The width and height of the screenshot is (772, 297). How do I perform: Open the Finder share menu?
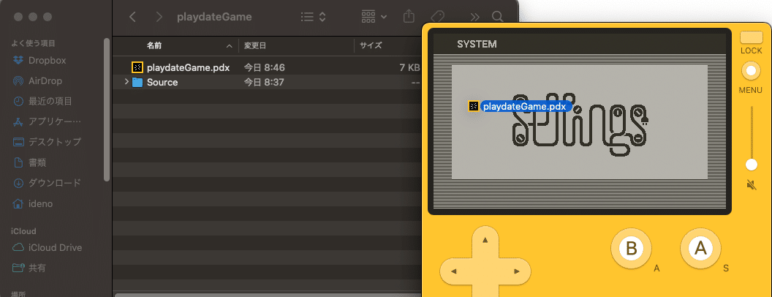[409, 17]
